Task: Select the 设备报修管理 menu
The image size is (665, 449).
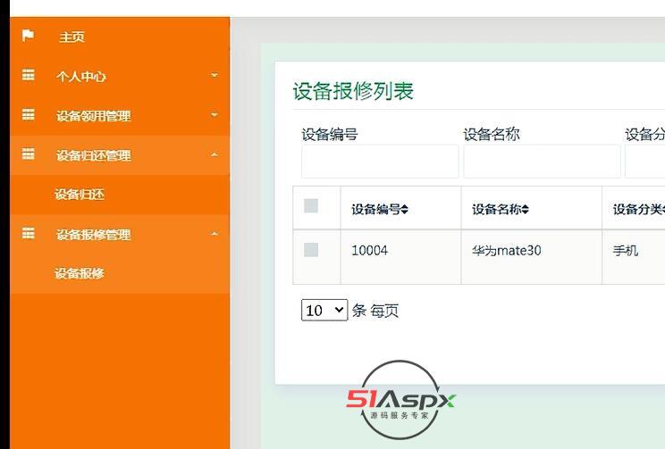Action: pos(120,234)
